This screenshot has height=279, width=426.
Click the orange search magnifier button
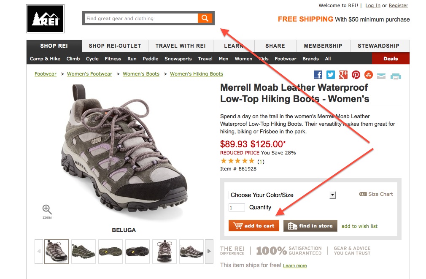[205, 18]
